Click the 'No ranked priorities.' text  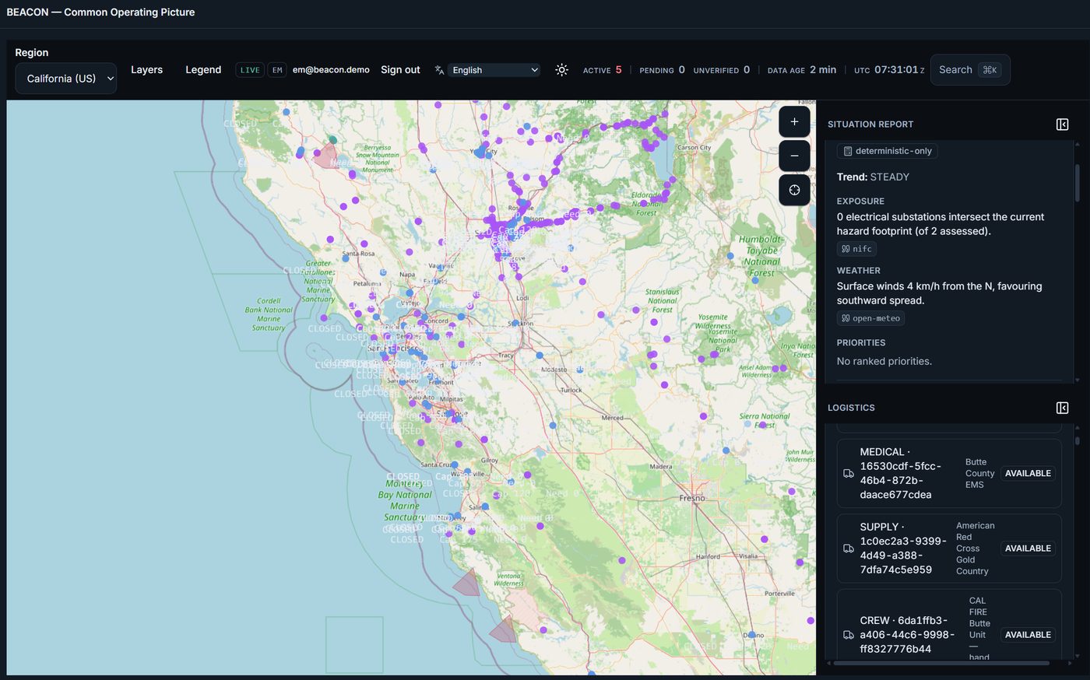(x=884, y=361)
